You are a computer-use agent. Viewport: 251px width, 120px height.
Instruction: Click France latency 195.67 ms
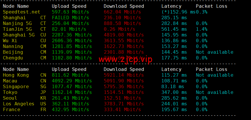coord(174,109)
